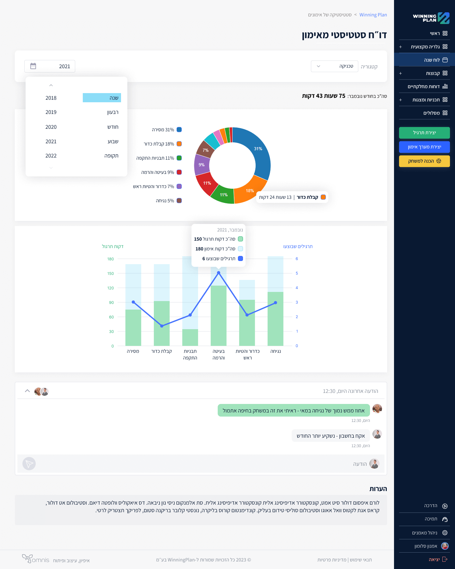Image resolution: width=455 pixels, height=569 pixels.
Task: Click the send message paper plane icon
Action: click(29, 464)
